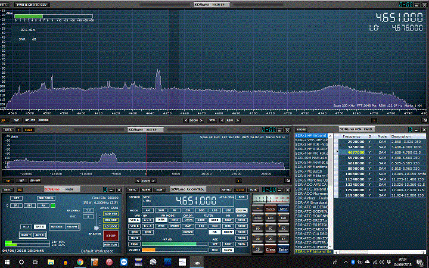This screenshot has width=429, height=268.
Task: Toggle the SP1 window button
Action: [x=16, y=205]
